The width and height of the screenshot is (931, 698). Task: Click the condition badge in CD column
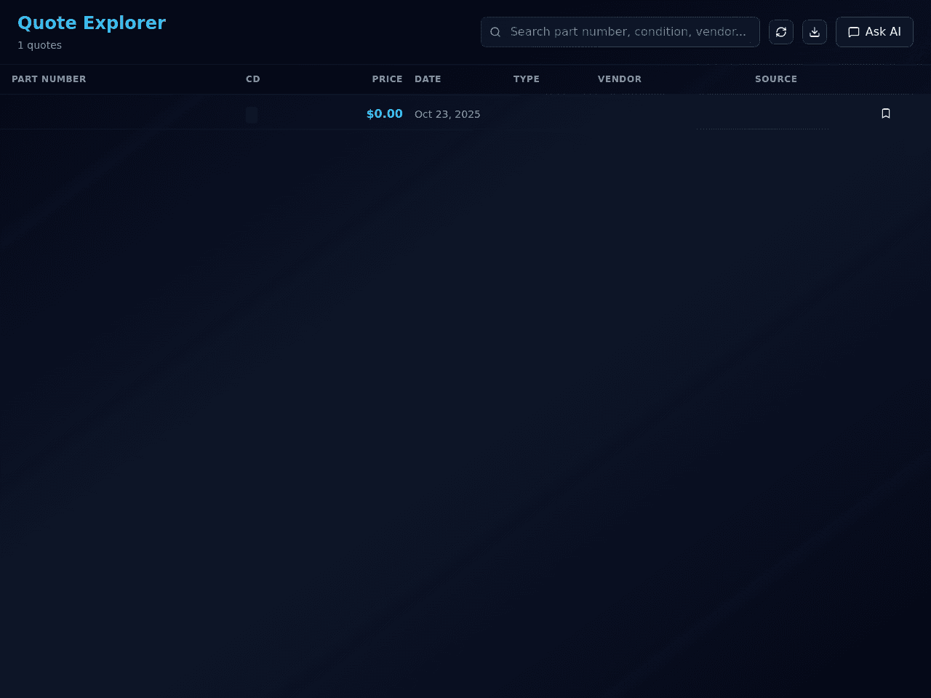pyautogui.click(x=252, y=115)
